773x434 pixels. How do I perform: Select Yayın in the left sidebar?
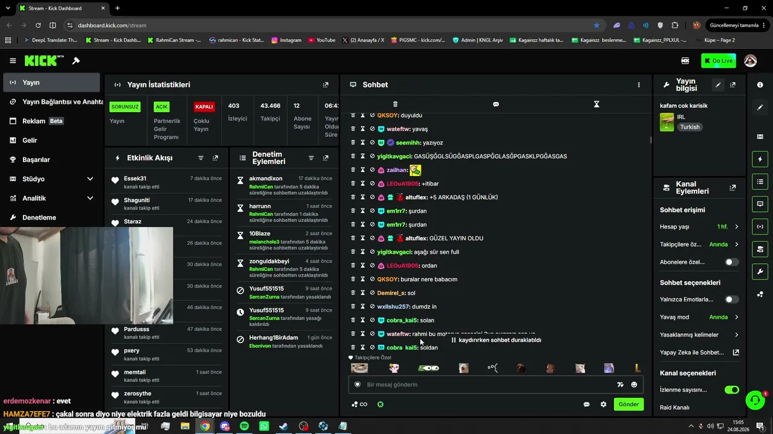(51, 83)
